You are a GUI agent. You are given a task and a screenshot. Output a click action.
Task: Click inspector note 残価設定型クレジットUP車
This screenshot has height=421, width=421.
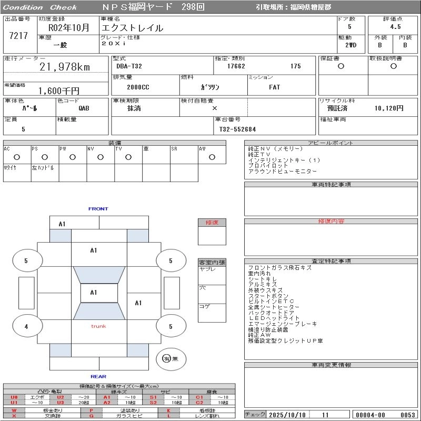click(285, 340)
